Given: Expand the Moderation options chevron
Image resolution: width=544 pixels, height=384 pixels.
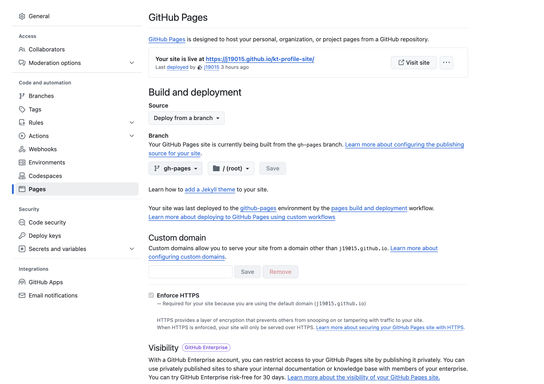Looking at the screenshot, I should click(x=132, y=63).
